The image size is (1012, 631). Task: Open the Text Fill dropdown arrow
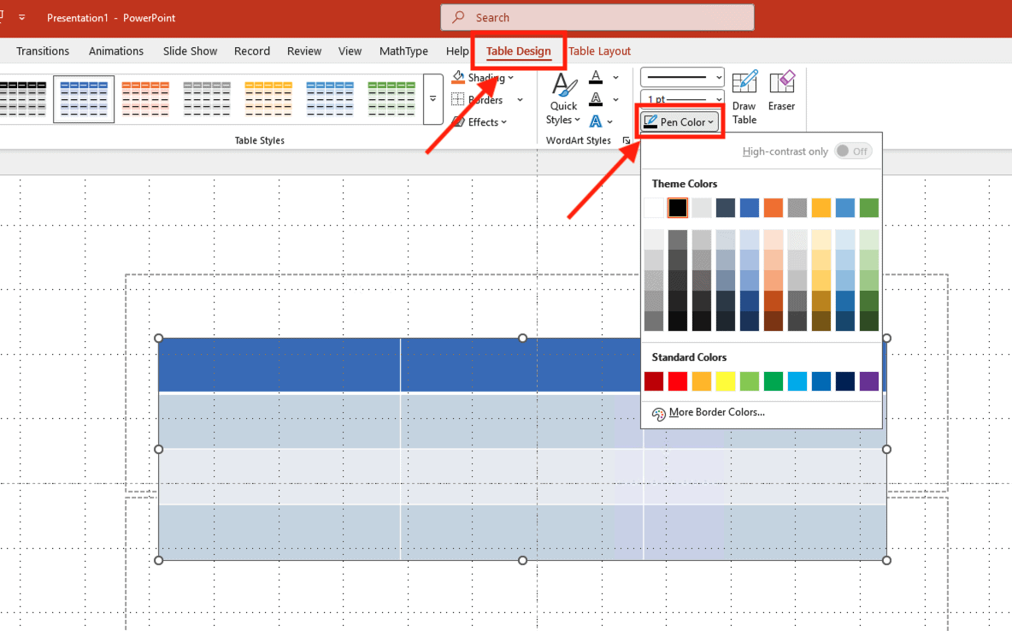(615, 78)
